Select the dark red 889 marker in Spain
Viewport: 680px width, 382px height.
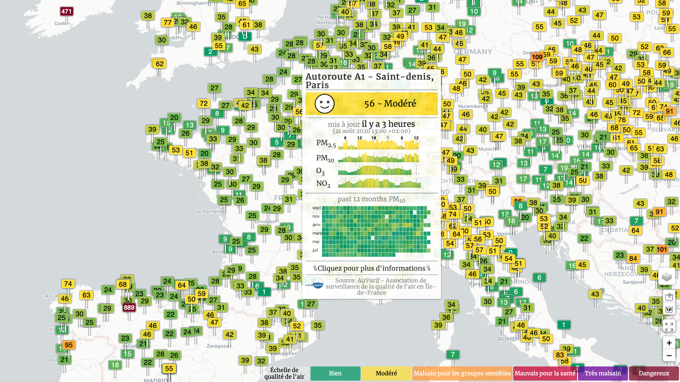[129, 307]
